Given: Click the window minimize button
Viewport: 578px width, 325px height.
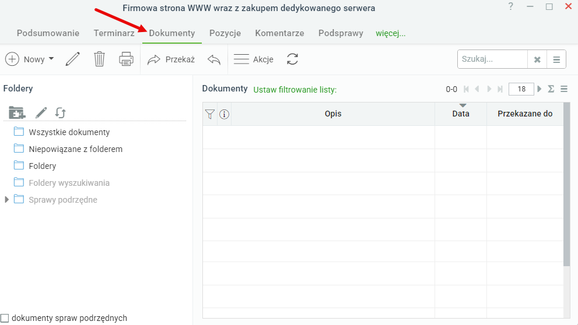Looking at the screenshot, I should 530,6.
